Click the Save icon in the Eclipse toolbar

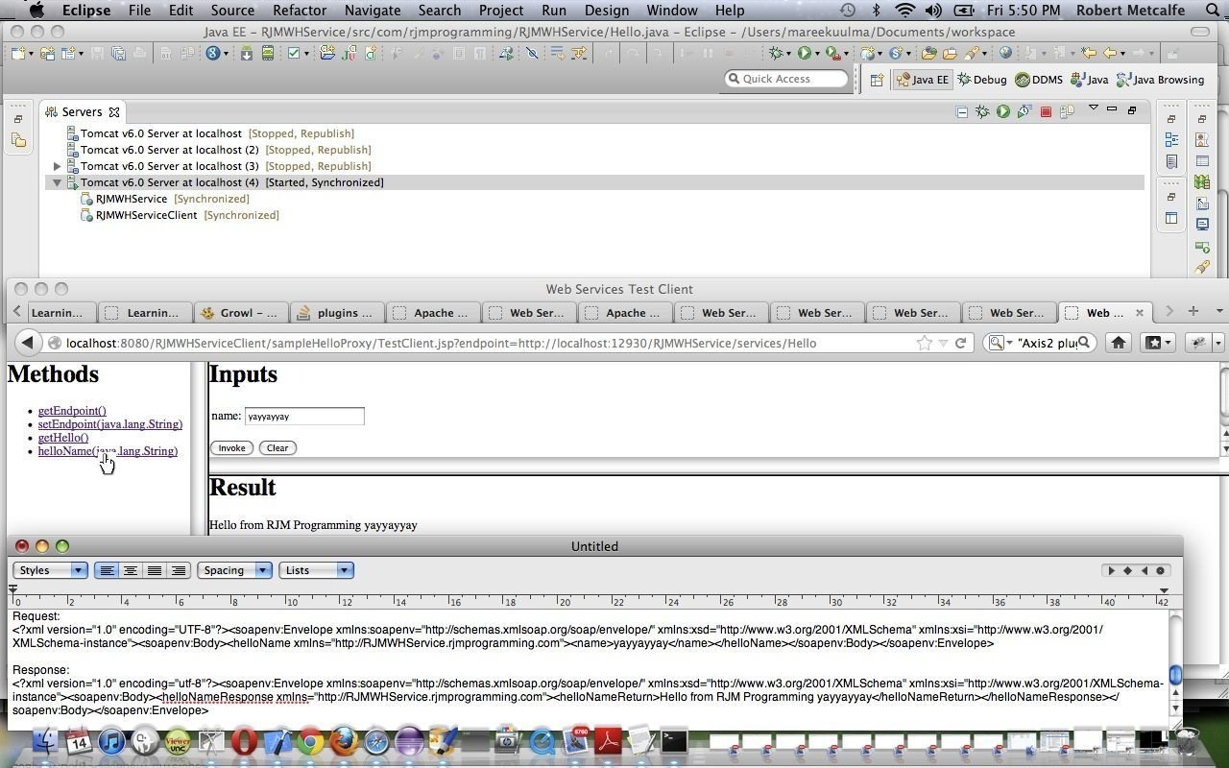[x=98, y=54]
